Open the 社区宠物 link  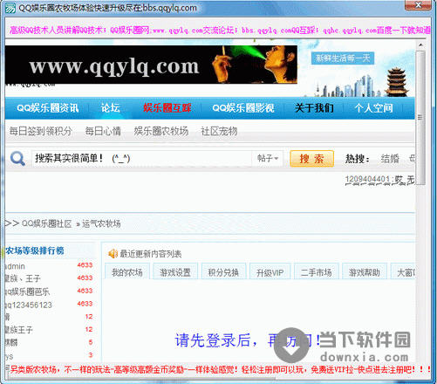coord(219,131)
